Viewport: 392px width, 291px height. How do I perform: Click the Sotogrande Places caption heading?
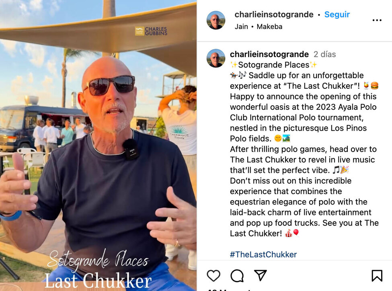click(x=273, y=65)
